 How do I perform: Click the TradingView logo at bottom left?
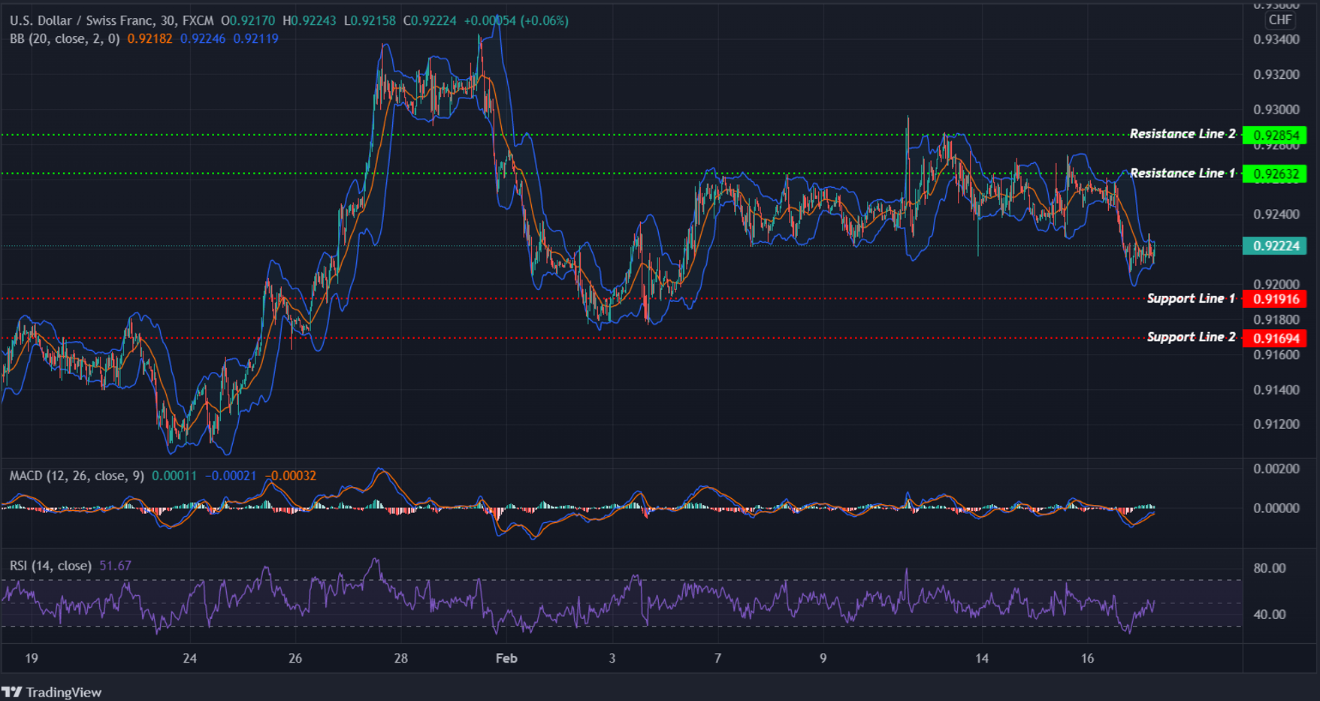(x=53, y=692)
